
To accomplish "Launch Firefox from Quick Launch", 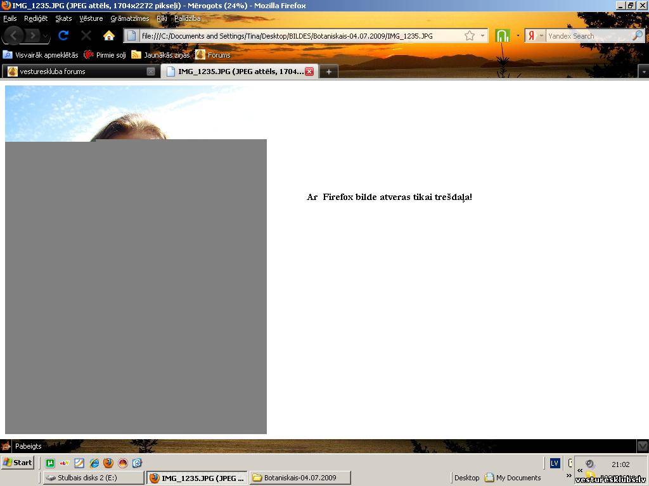I will click(x=108, y=463).
